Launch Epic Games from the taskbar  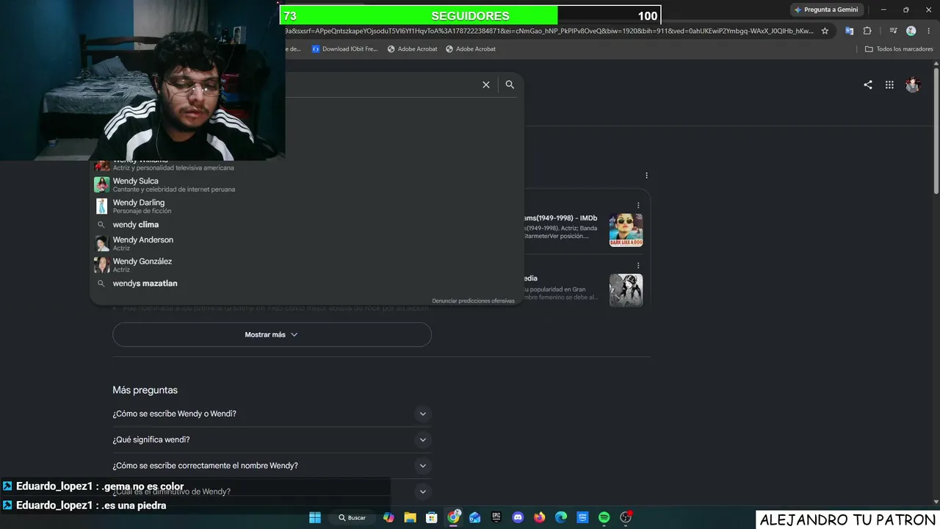[x=496, y=517]
